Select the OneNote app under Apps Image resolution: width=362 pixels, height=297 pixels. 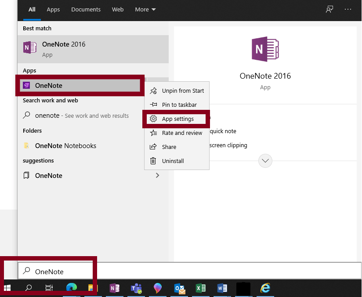click(x=80, y=85)
